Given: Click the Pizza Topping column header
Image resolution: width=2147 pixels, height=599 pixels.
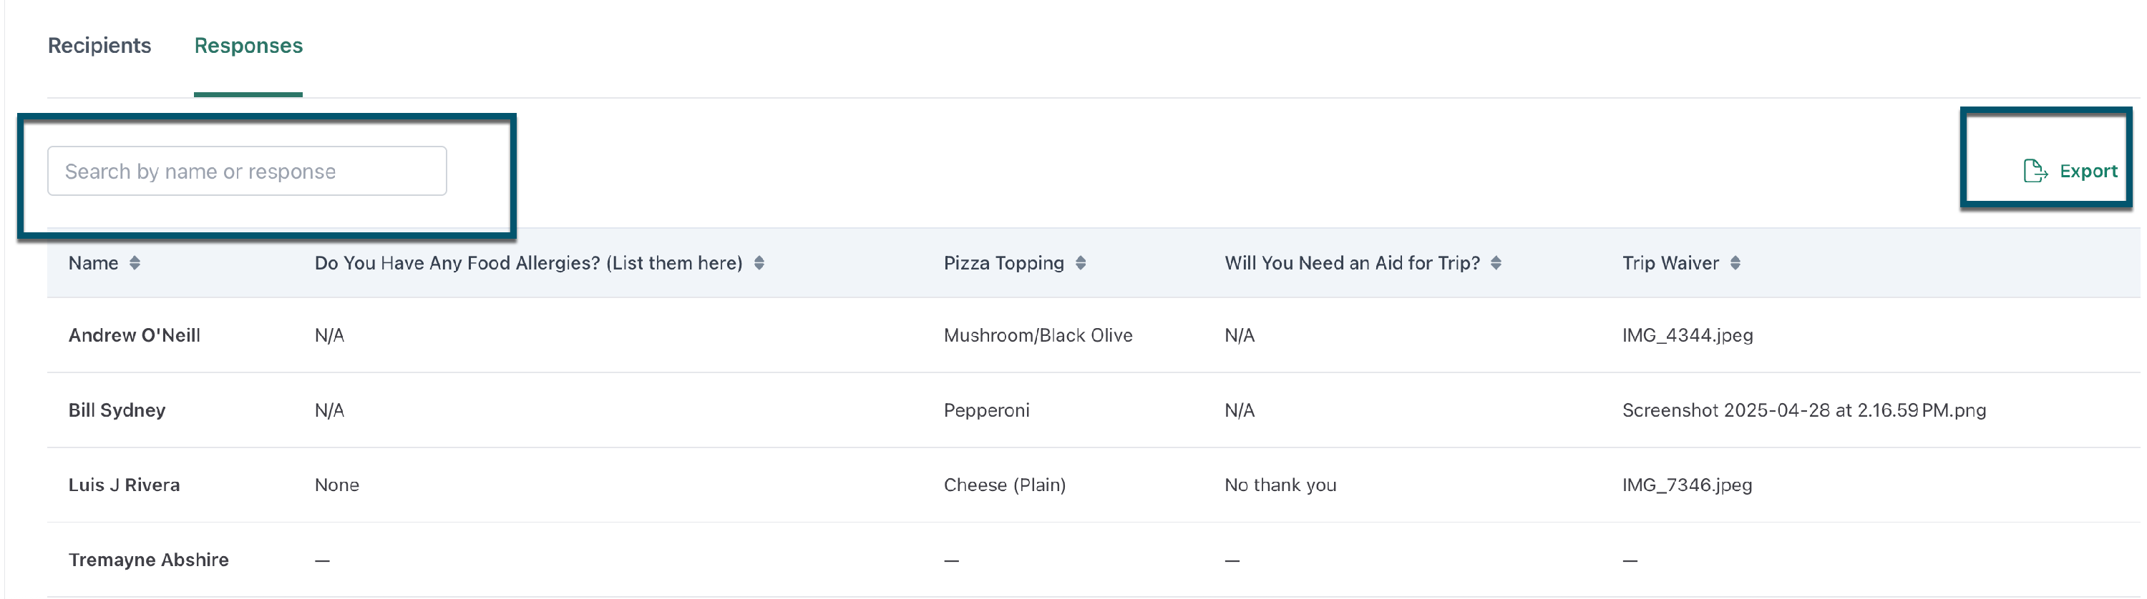Looking at the screenshot, I should click(1003, 263).
